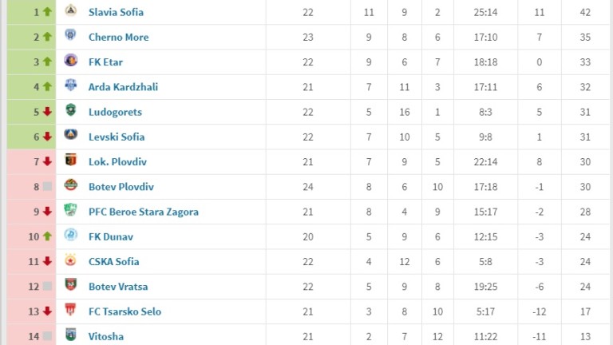Click the CSKA Sofia red crest
The height and width of the screenshot is (345, 613).
tap(71, 261)
